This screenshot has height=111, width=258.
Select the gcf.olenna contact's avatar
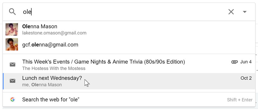point(12,44)
